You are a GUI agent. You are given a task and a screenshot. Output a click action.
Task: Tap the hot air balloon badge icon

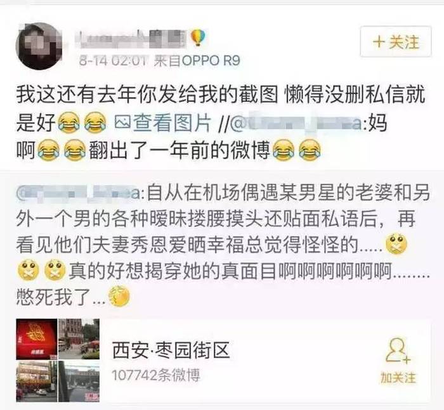(x=198, y=38)
